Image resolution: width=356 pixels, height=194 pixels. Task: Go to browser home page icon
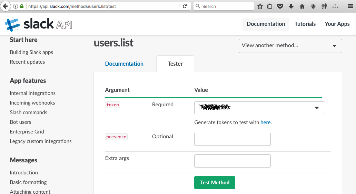click(x=302, y=6)
